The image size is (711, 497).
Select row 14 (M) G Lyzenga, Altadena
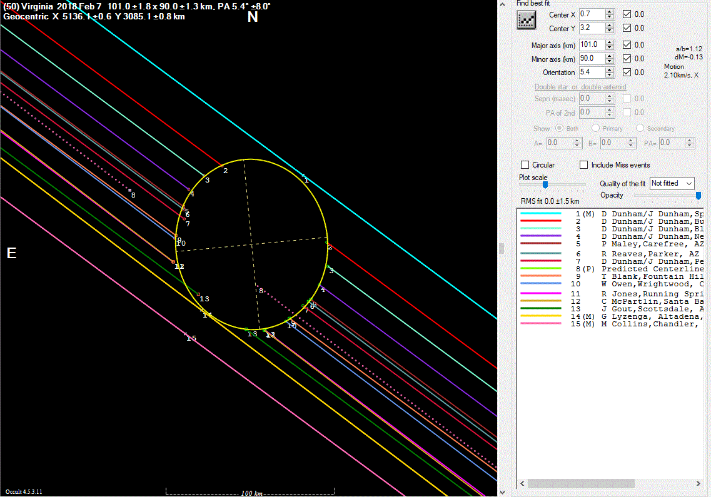click(611, 316)
